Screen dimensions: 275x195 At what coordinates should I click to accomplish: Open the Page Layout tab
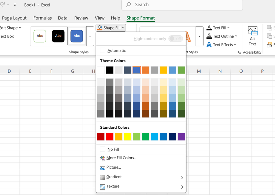[14, 18]
